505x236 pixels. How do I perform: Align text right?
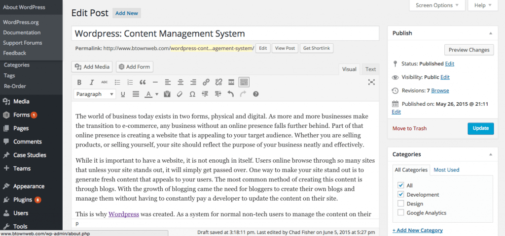(193, 83)
